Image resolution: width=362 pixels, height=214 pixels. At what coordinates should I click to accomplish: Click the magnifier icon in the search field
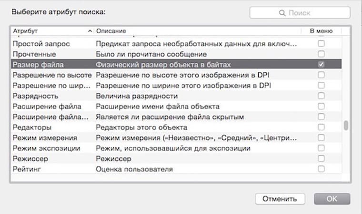[x=282, y=13]
